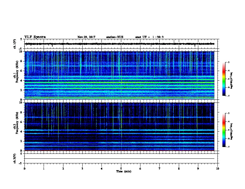The image size is (245, 189).
Task: Click the ch.1 voltage waveform trace
Action: pos(119,44)
